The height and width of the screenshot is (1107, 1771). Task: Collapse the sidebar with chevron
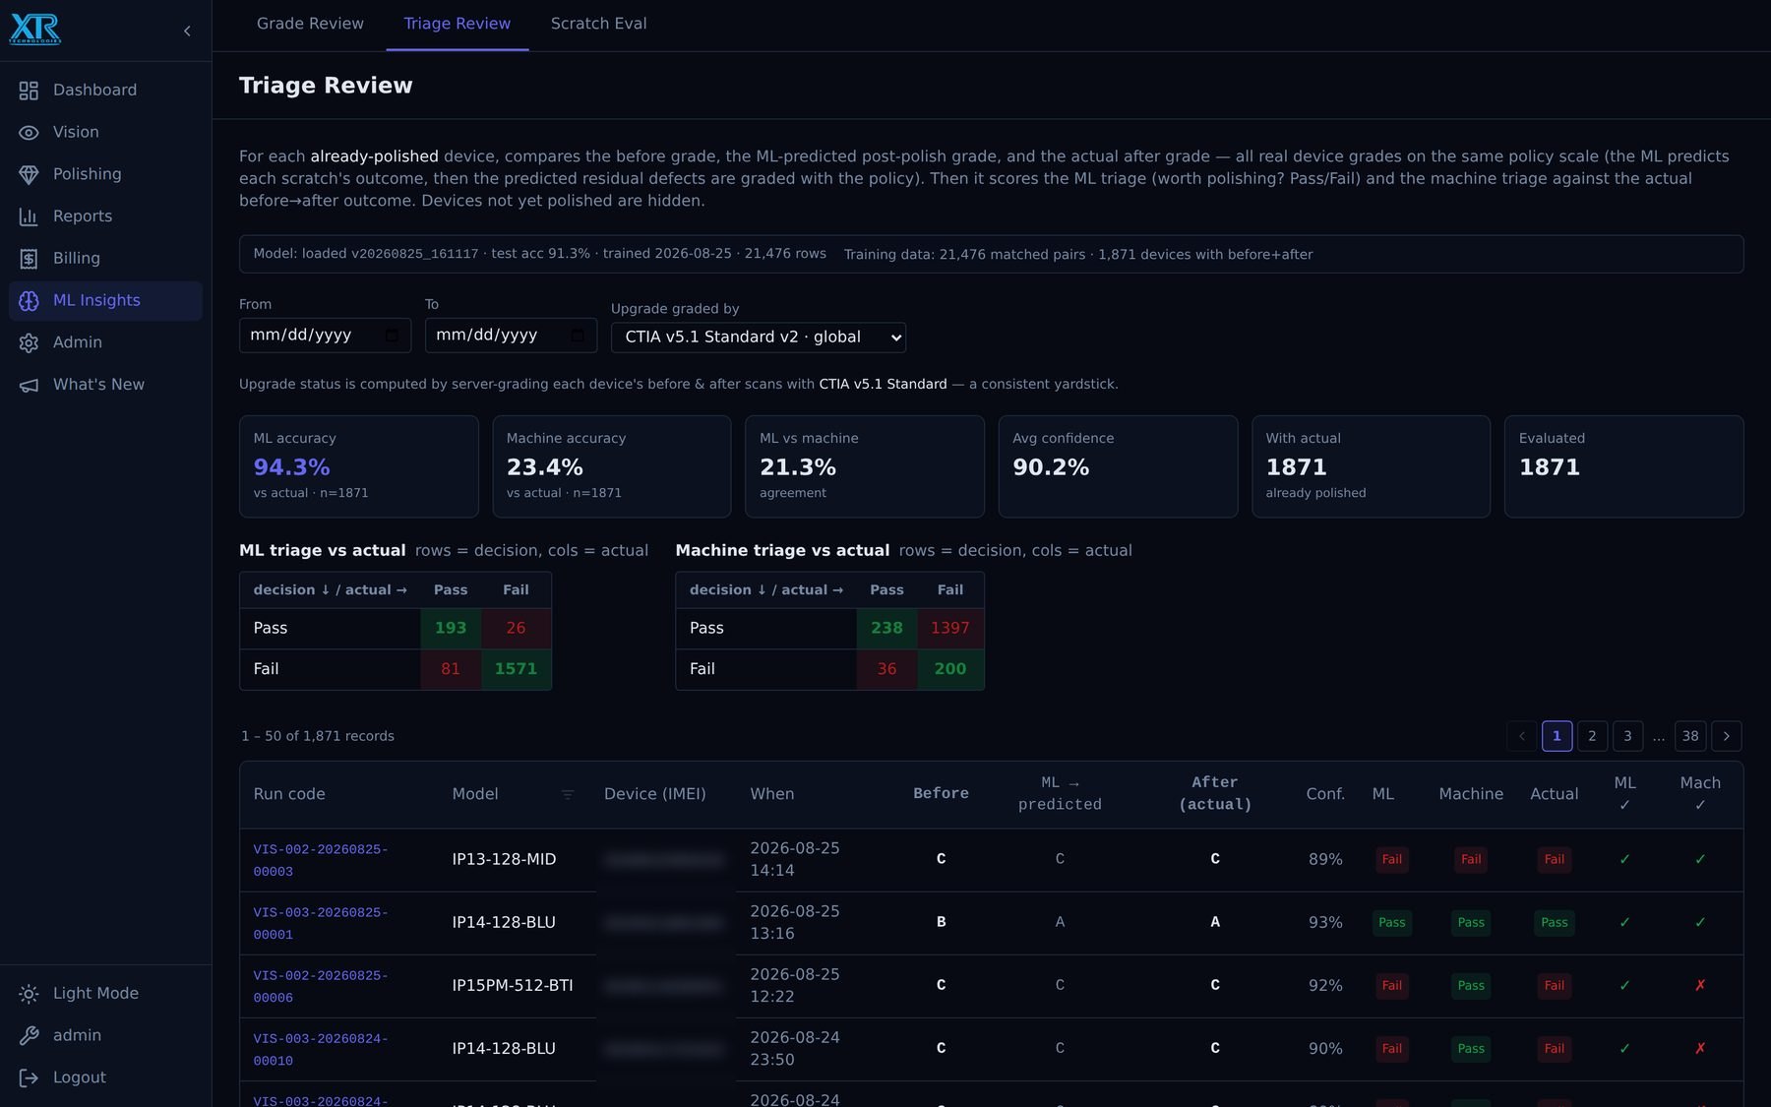(x=187, y=31)
